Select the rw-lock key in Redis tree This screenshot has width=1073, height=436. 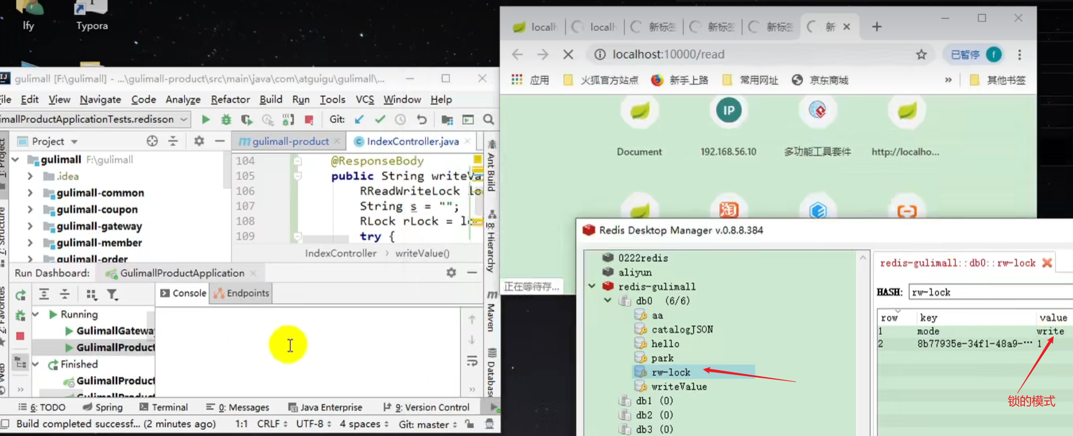click(x=671, y=372)
